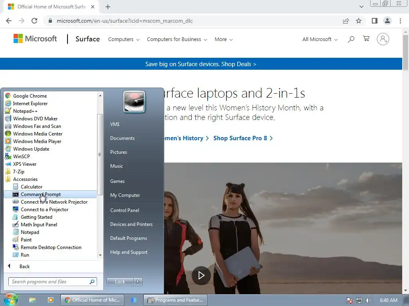Click the Windows Start orb

point(10,300)
